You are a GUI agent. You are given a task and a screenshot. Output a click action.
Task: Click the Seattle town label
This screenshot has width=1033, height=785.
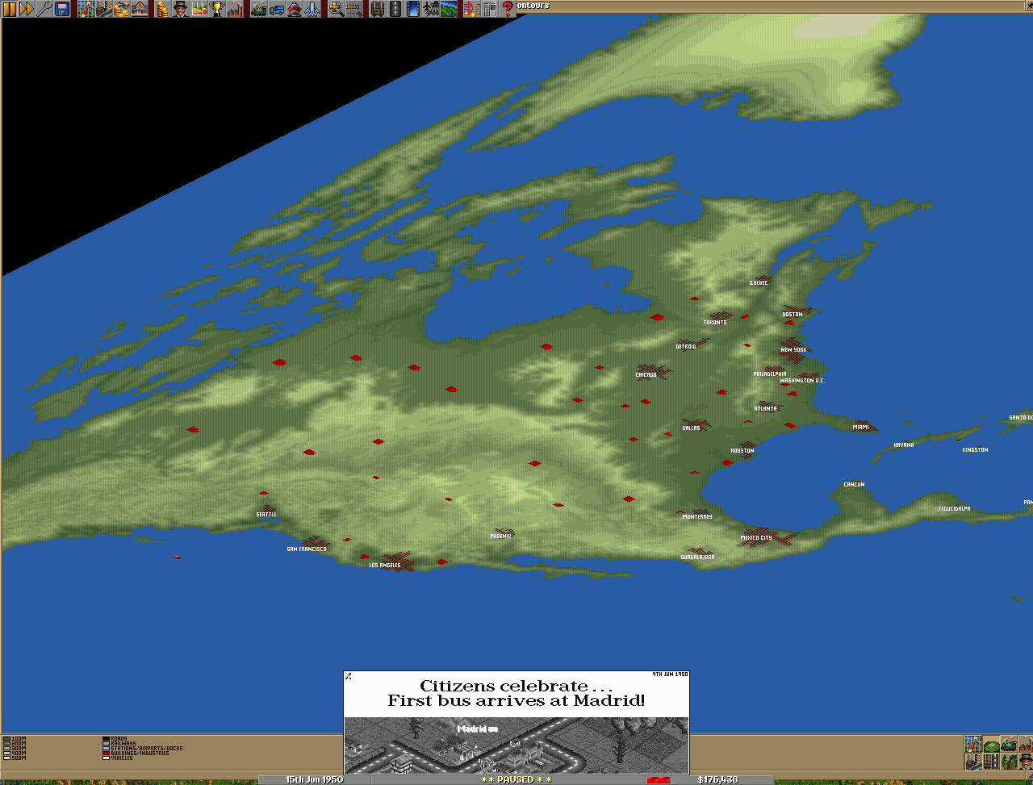pyautogui.click(x=266, y=515)
